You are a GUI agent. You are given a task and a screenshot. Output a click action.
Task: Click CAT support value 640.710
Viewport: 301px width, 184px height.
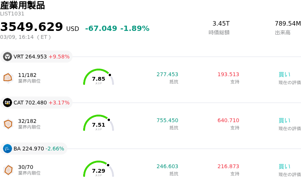(228, 120)
